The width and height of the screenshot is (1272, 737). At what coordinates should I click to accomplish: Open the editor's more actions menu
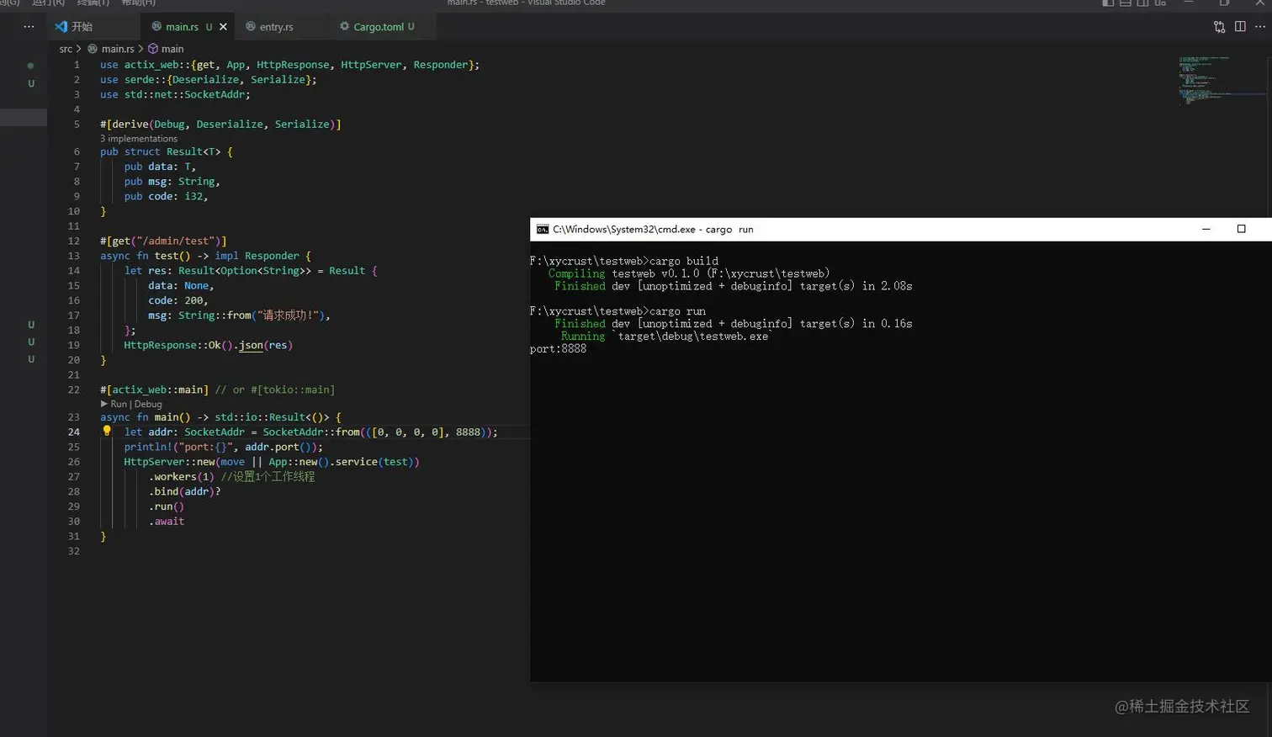pyautogui.click(x=1259, y=27)
